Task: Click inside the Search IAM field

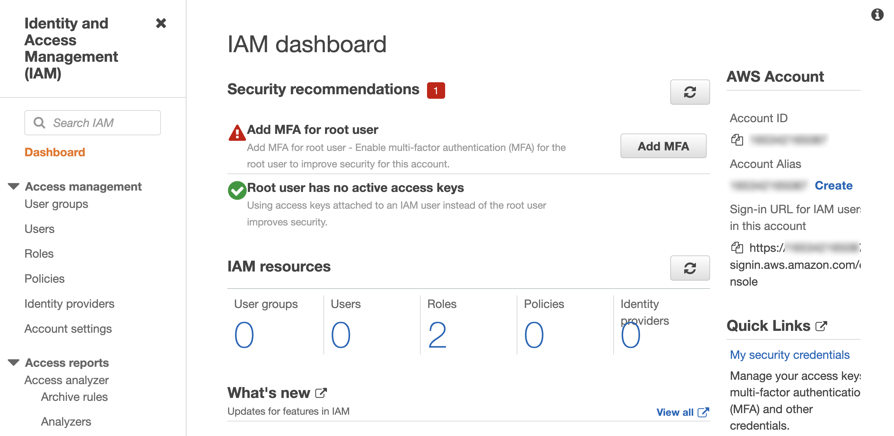Action: 101,122
